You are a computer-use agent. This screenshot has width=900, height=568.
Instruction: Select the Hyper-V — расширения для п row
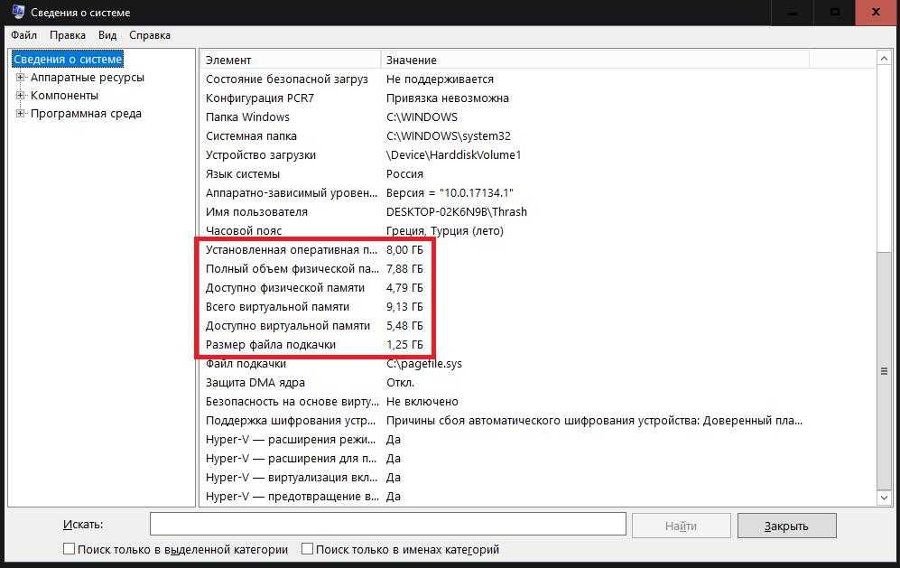538,459
